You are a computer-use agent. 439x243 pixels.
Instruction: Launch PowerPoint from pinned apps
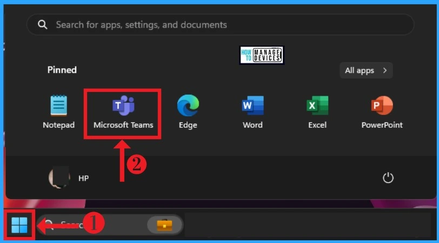382,111
